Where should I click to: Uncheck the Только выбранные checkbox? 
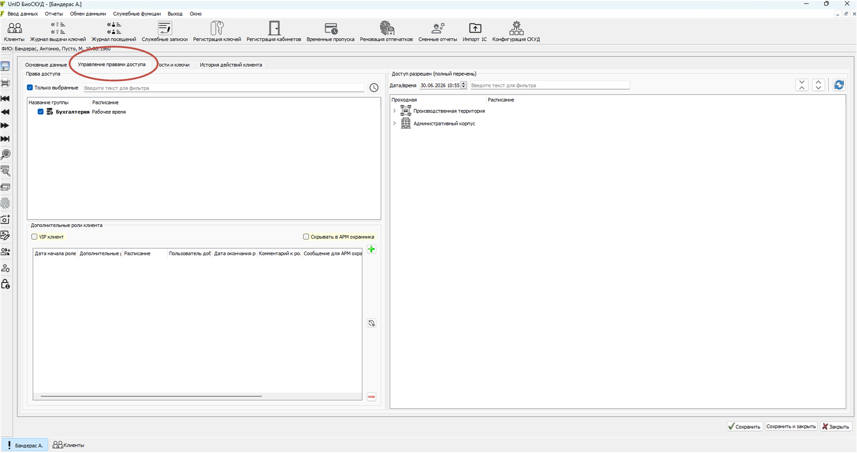(x=30, y=87)
